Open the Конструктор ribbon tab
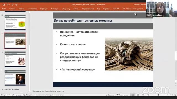Viewport: 177px width, 99px height. tap(32, 9)
